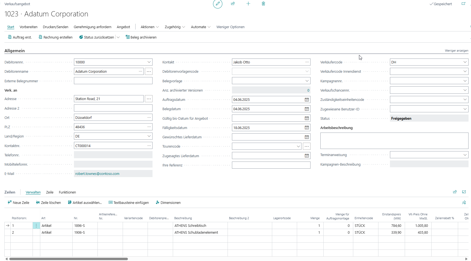Click Dimensionen action in lines
Viewport: 471px width, 261px height.
click(168, 203)
